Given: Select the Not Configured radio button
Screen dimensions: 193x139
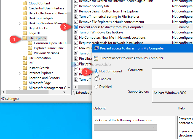Looking at the screenshot, I should coord(96,71).
